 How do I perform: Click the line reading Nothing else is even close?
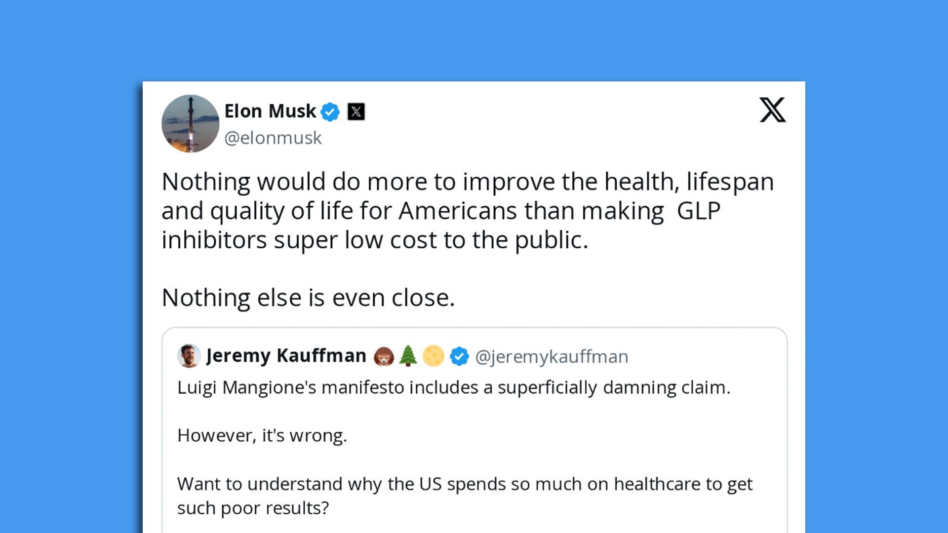[x=308, y=297]
